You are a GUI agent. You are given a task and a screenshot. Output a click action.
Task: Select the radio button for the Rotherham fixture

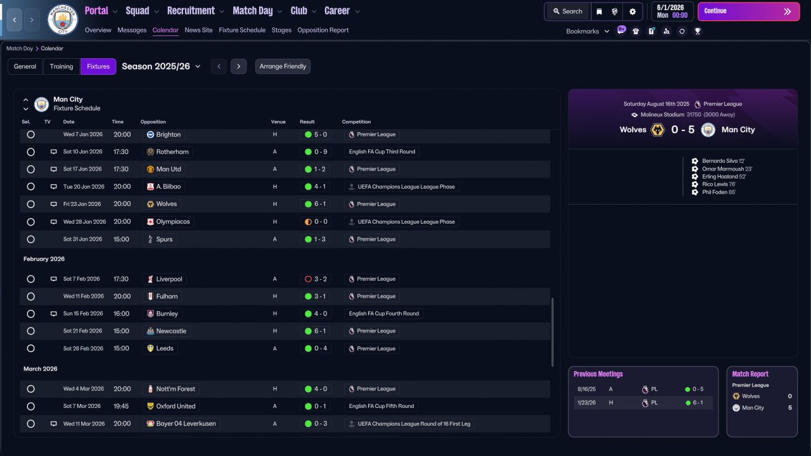(x=30, y=152)
